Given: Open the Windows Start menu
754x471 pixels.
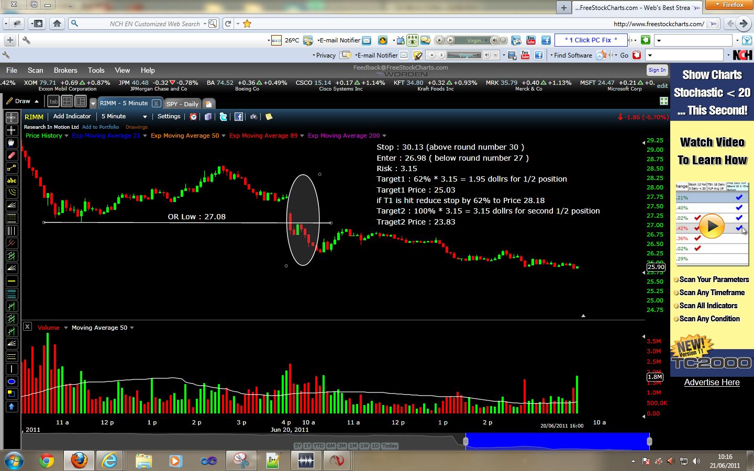Looking at the screenshot, I should [14, 461].
